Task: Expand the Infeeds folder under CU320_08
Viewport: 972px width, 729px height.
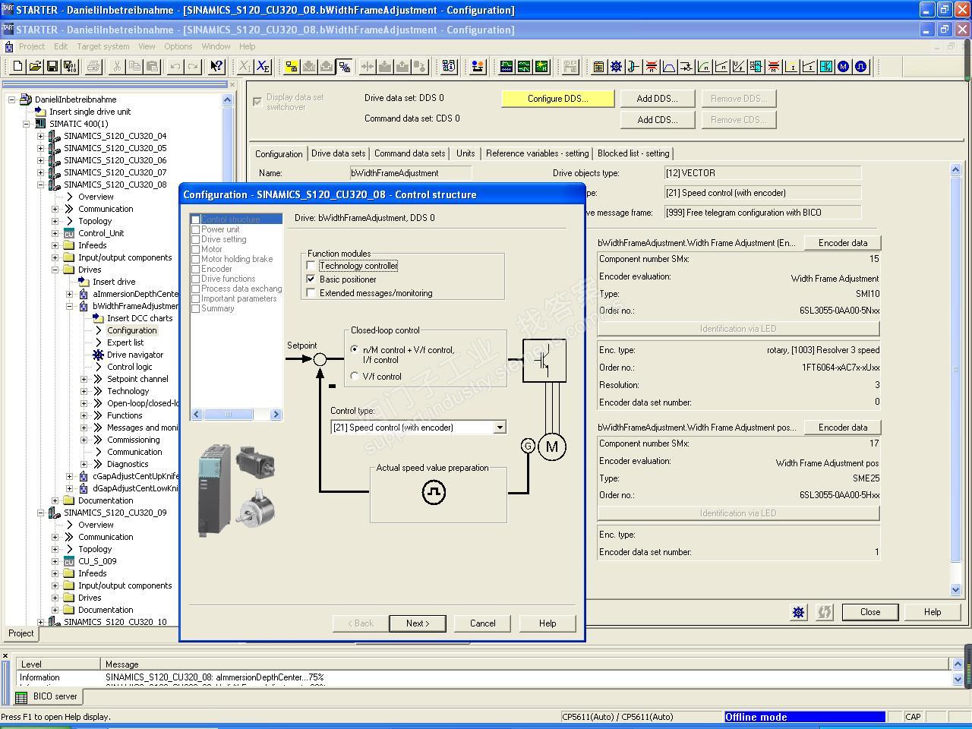Action: [x=55, y=245]
